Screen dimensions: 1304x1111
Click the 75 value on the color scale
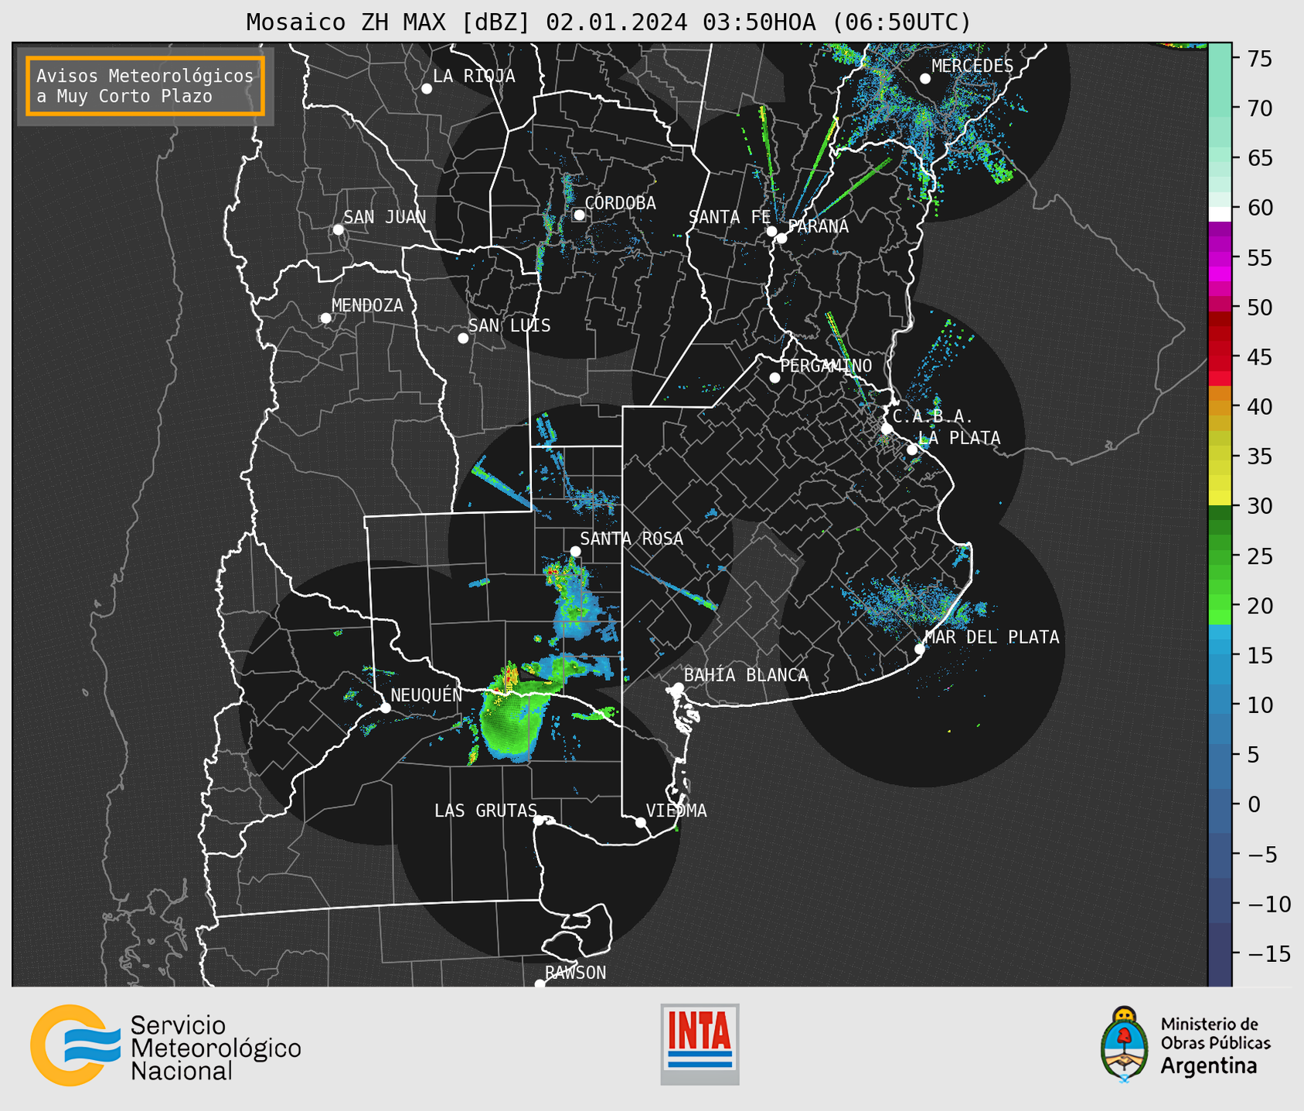pyautogui.click(x=1259, y=59)
